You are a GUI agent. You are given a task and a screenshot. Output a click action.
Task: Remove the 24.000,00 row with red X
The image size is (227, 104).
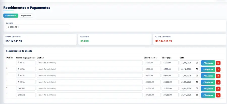point(218,82)
